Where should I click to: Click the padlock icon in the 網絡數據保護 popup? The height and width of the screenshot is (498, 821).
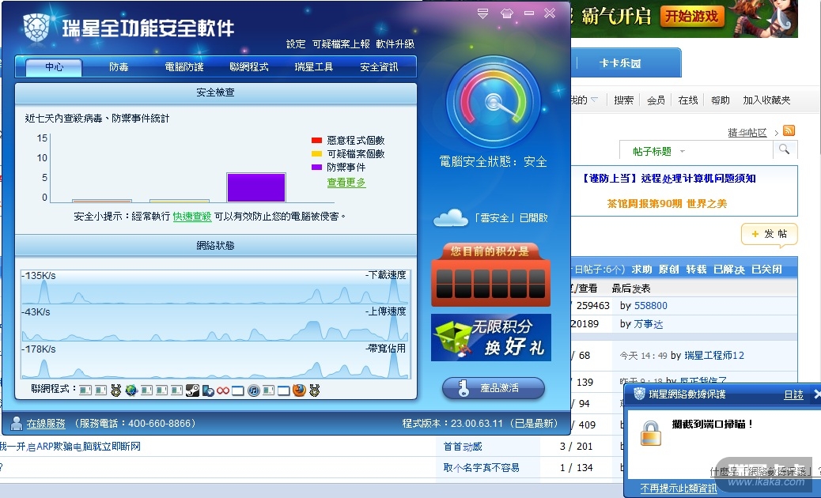(651, 432)
